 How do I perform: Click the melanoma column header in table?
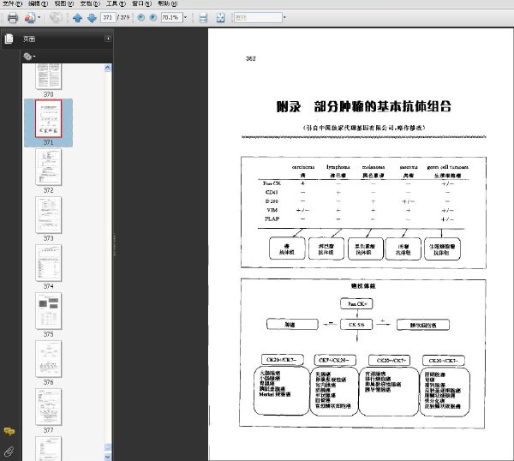[374, 167]
